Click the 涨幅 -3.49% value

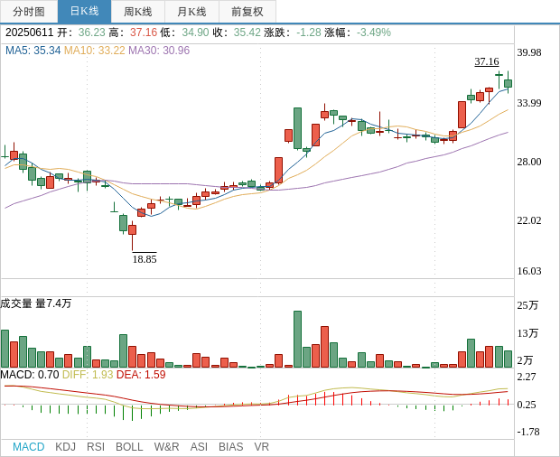coord(374,33)
